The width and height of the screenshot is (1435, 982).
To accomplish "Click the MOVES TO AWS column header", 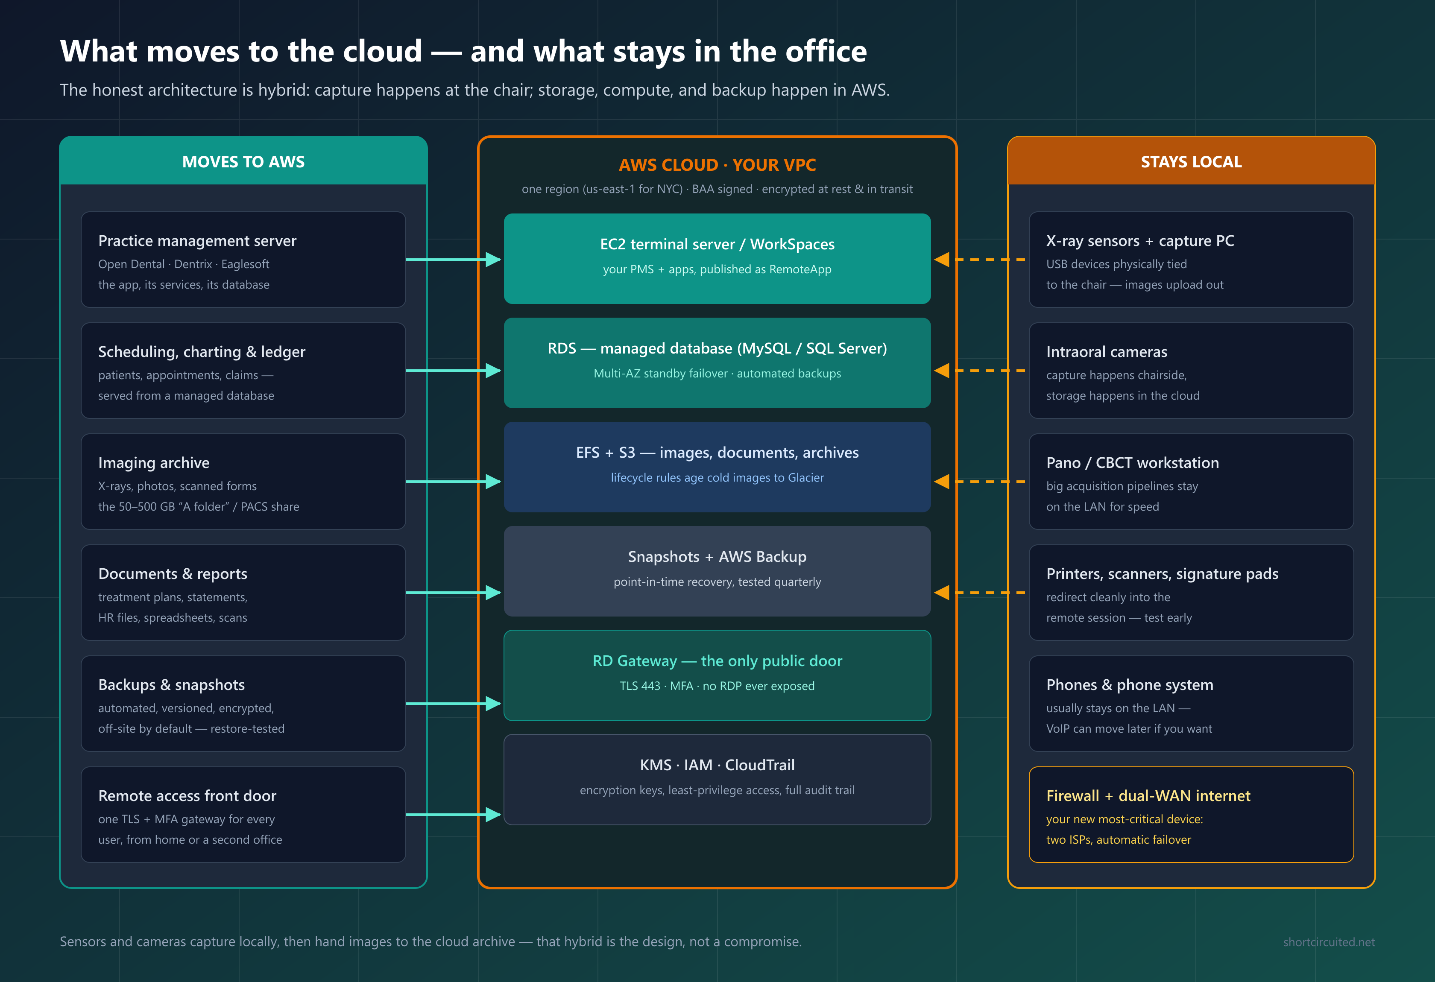I will point(243,161).
